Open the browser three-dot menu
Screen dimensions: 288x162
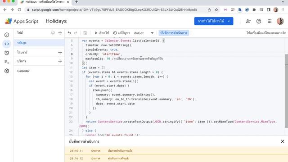click(x=283, y=10)
